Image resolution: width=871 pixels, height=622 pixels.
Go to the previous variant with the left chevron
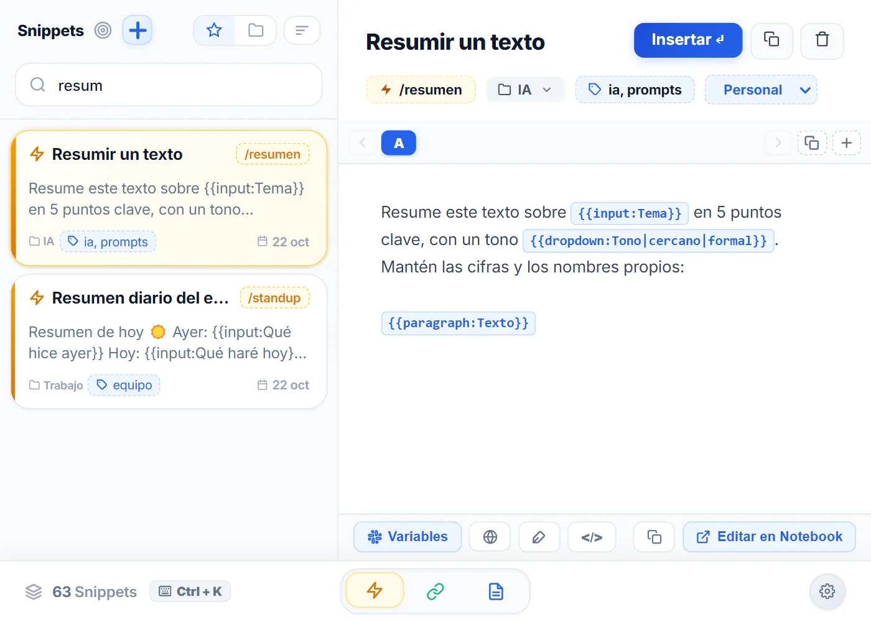click(x=363, y=143)
